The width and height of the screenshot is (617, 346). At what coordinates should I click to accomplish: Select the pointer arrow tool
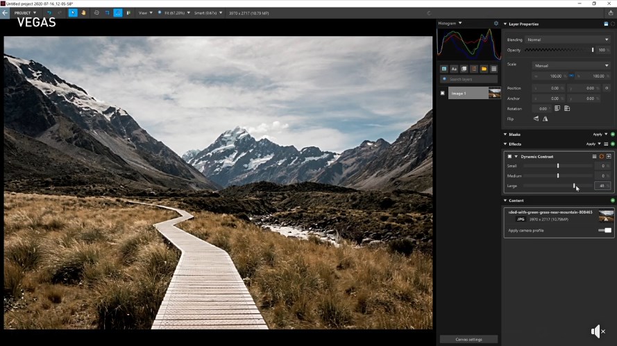pyautogui.click(x=73, y=13)
